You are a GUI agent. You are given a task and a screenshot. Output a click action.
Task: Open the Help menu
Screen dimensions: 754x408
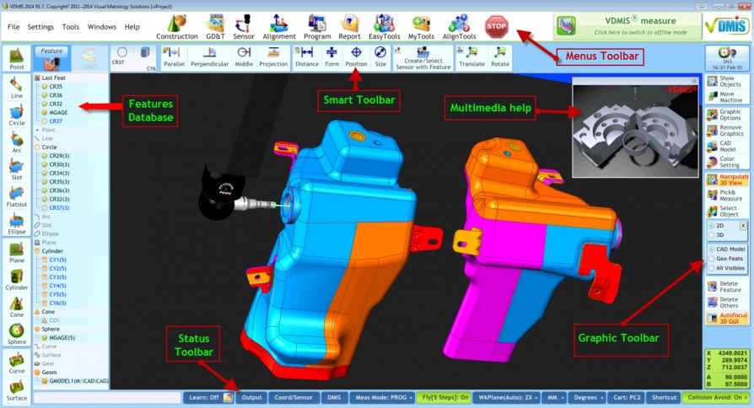tap(132, 27)
